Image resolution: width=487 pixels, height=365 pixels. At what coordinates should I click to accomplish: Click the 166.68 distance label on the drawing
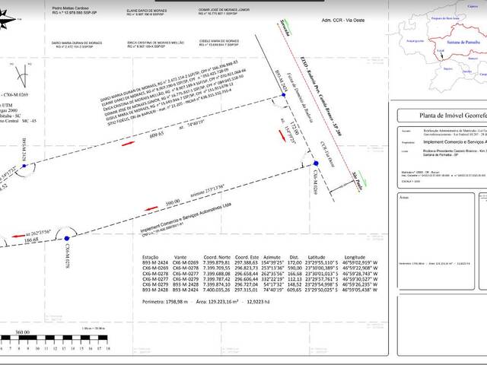tap(31, 240)
